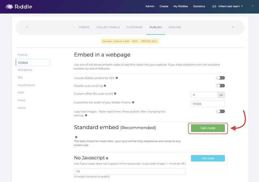Open the vertical three-dot menu in header
259x182 pixels.
click(x=253, y=6)
